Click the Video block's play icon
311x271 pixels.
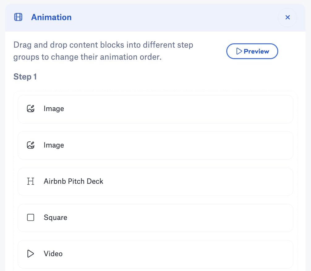[31, 254]
